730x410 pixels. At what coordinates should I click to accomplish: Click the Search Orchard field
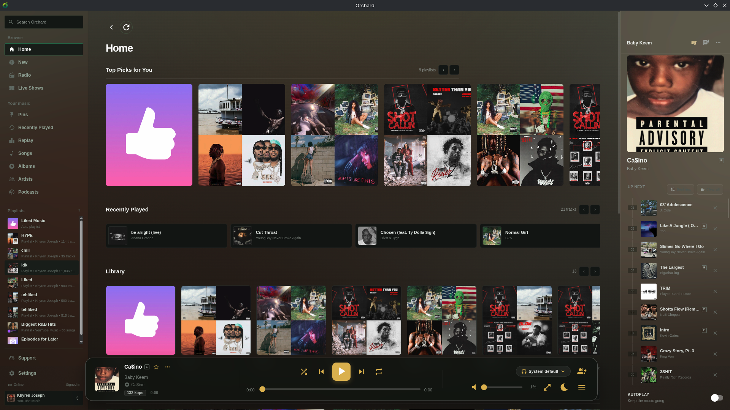point(44,22)
